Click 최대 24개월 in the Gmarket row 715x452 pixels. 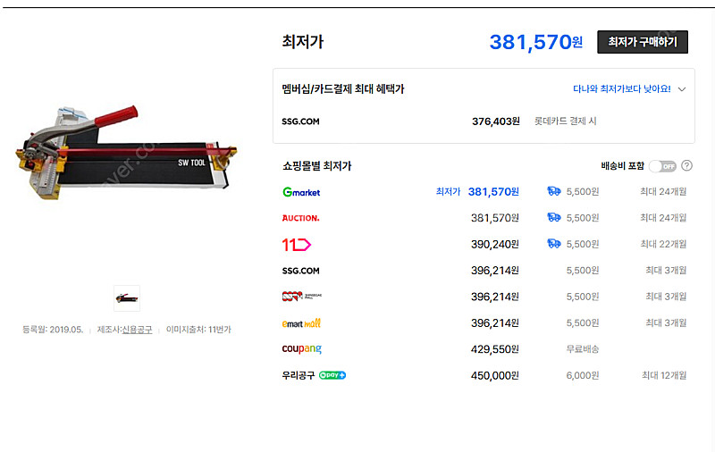point(663,191)
